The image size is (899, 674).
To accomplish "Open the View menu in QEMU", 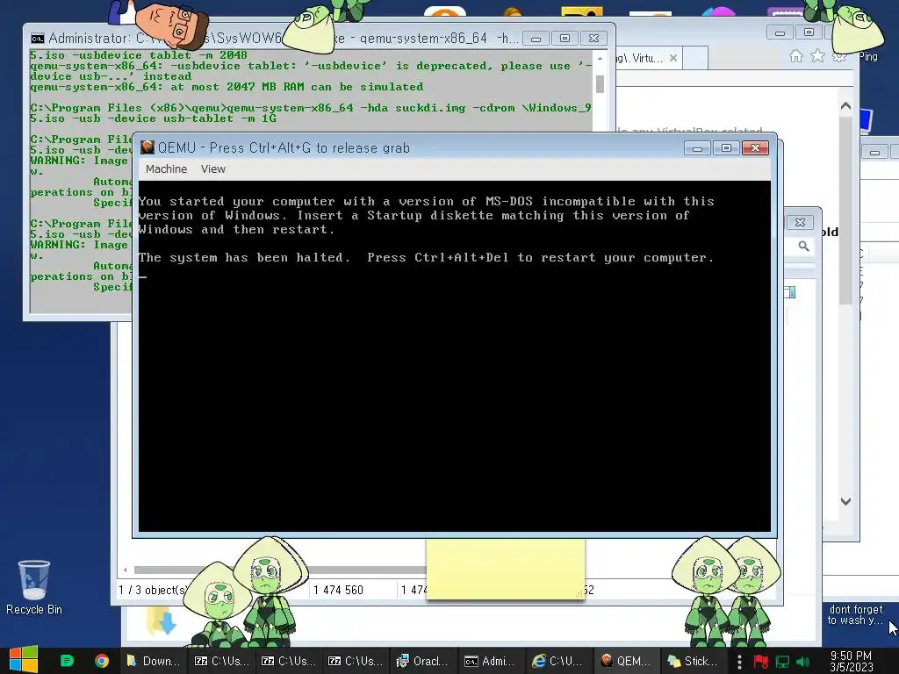I will [x=212, y=169].
